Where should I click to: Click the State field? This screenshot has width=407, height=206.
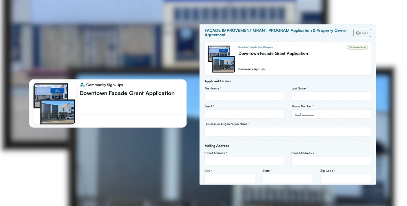(x=288, y=179)
